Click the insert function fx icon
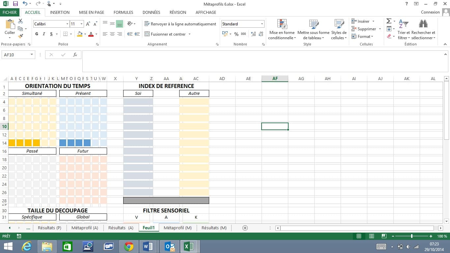Screen dimensions: 450x253 [75, 55]
